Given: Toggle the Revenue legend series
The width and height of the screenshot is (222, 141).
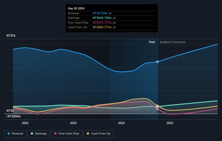Looking at the screenshot, I should click(x=15, y=134).
